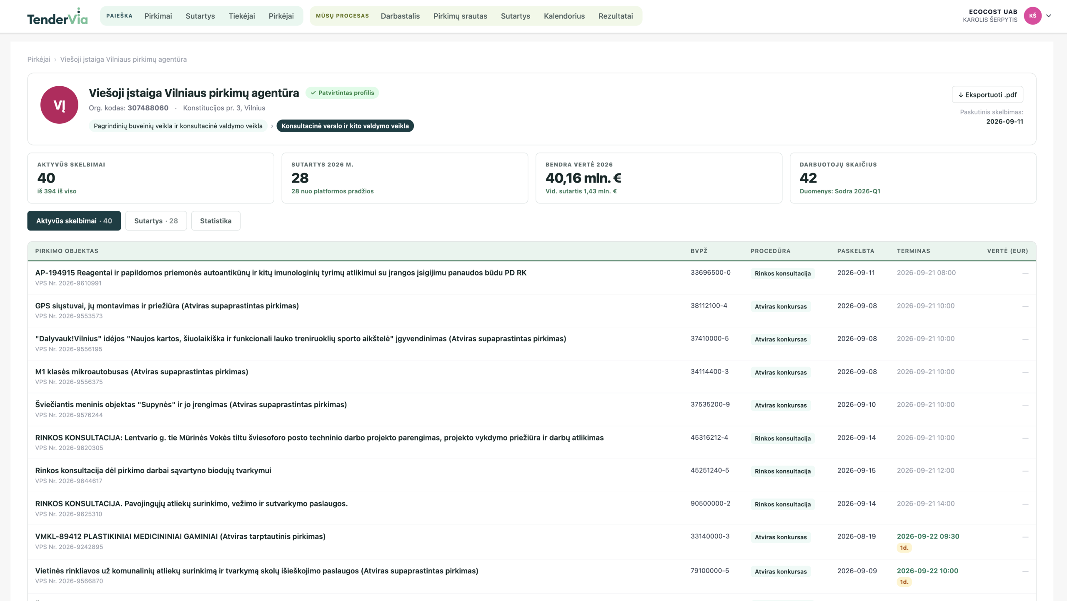Open Pavojingųjų atliekų surinkimo consultation
1067x601 pixels.
(x=532, y=508)
